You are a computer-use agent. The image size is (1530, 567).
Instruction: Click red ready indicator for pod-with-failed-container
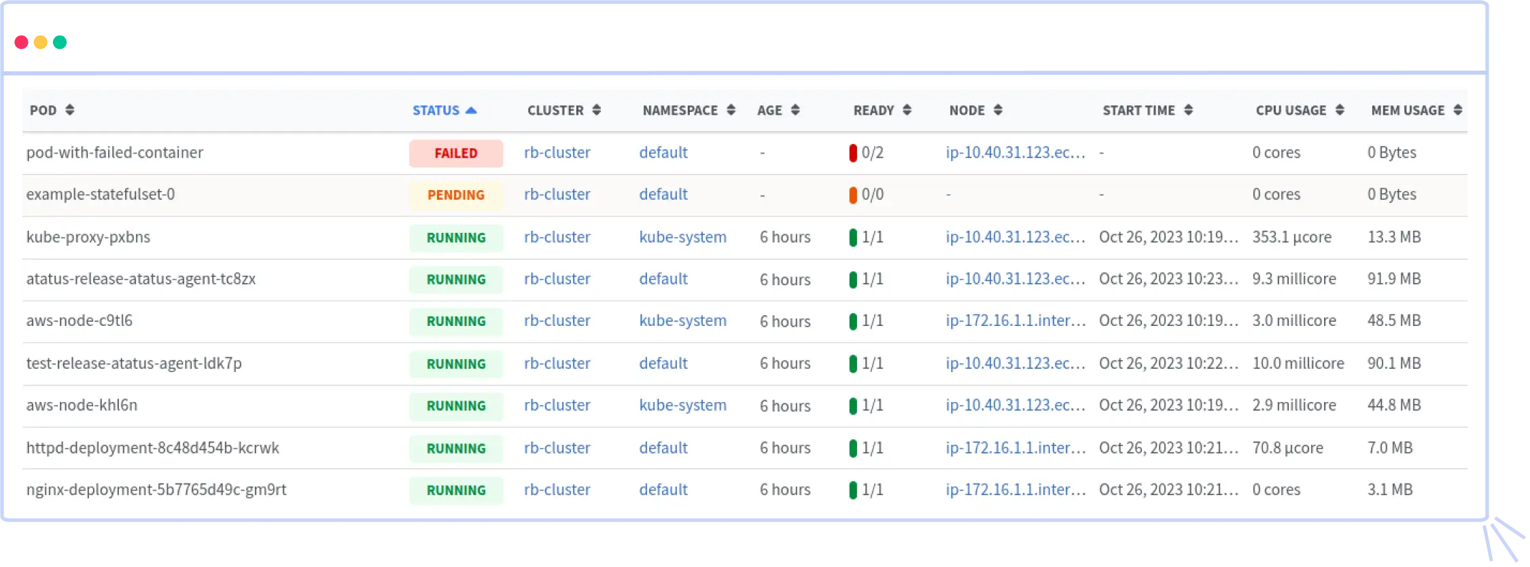click(853, 153)
